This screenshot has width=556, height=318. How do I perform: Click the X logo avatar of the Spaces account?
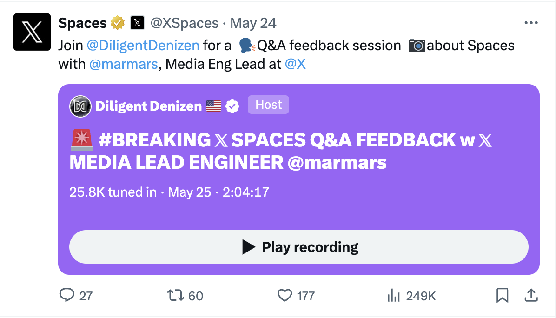click(32, 32)
